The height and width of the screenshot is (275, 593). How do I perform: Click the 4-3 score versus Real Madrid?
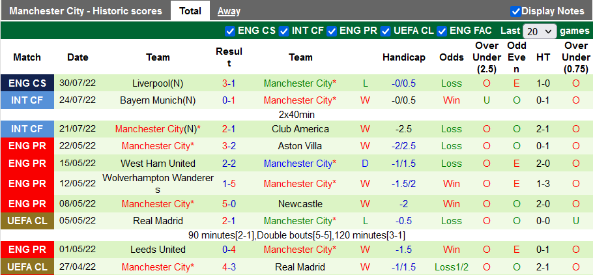point(229,267)
